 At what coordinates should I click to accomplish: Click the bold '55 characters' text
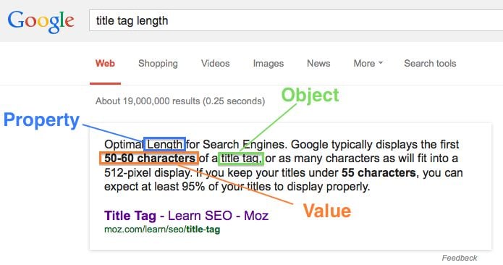coord(379,172)
